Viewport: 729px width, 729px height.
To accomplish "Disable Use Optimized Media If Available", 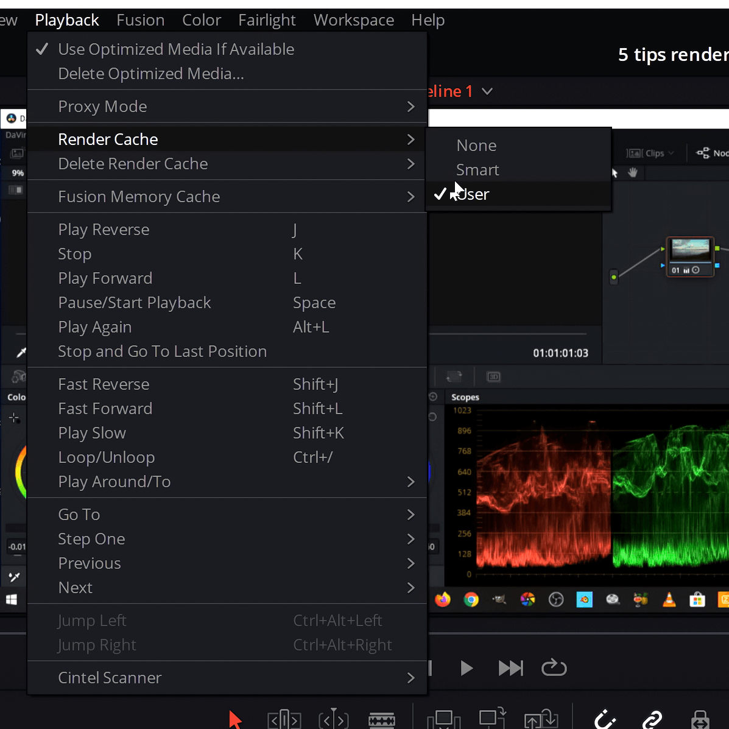I will 176,49.
